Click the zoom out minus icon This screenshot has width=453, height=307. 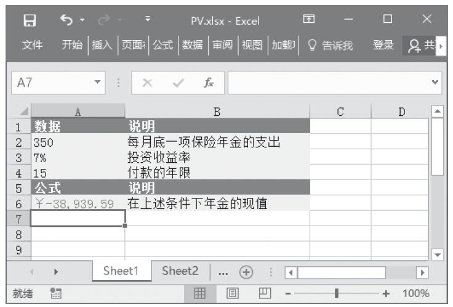(289, 294)
